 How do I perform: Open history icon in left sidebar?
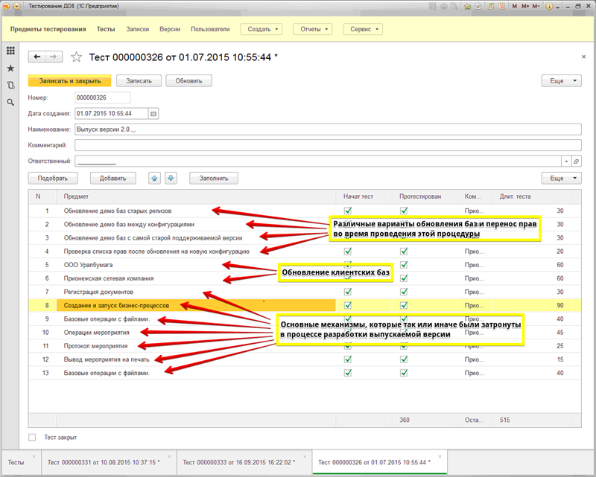pos(10,85)
